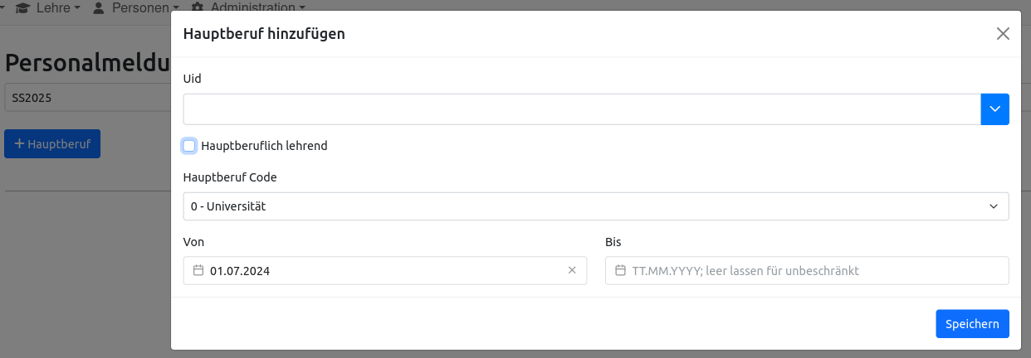Focus the Uid text input
This screenshot has width=1031, height=358.
581,109
